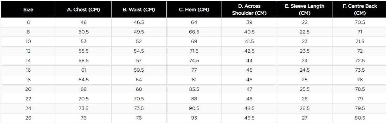The width and height of the screenshot is (386, 123).
Task: Click the Size column header
Action: 28,10
